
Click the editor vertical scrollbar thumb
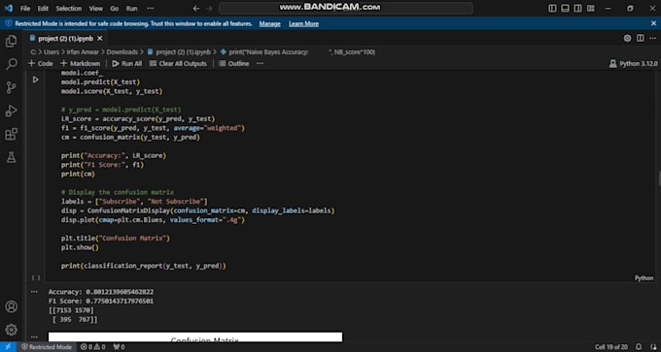point(659,178)
